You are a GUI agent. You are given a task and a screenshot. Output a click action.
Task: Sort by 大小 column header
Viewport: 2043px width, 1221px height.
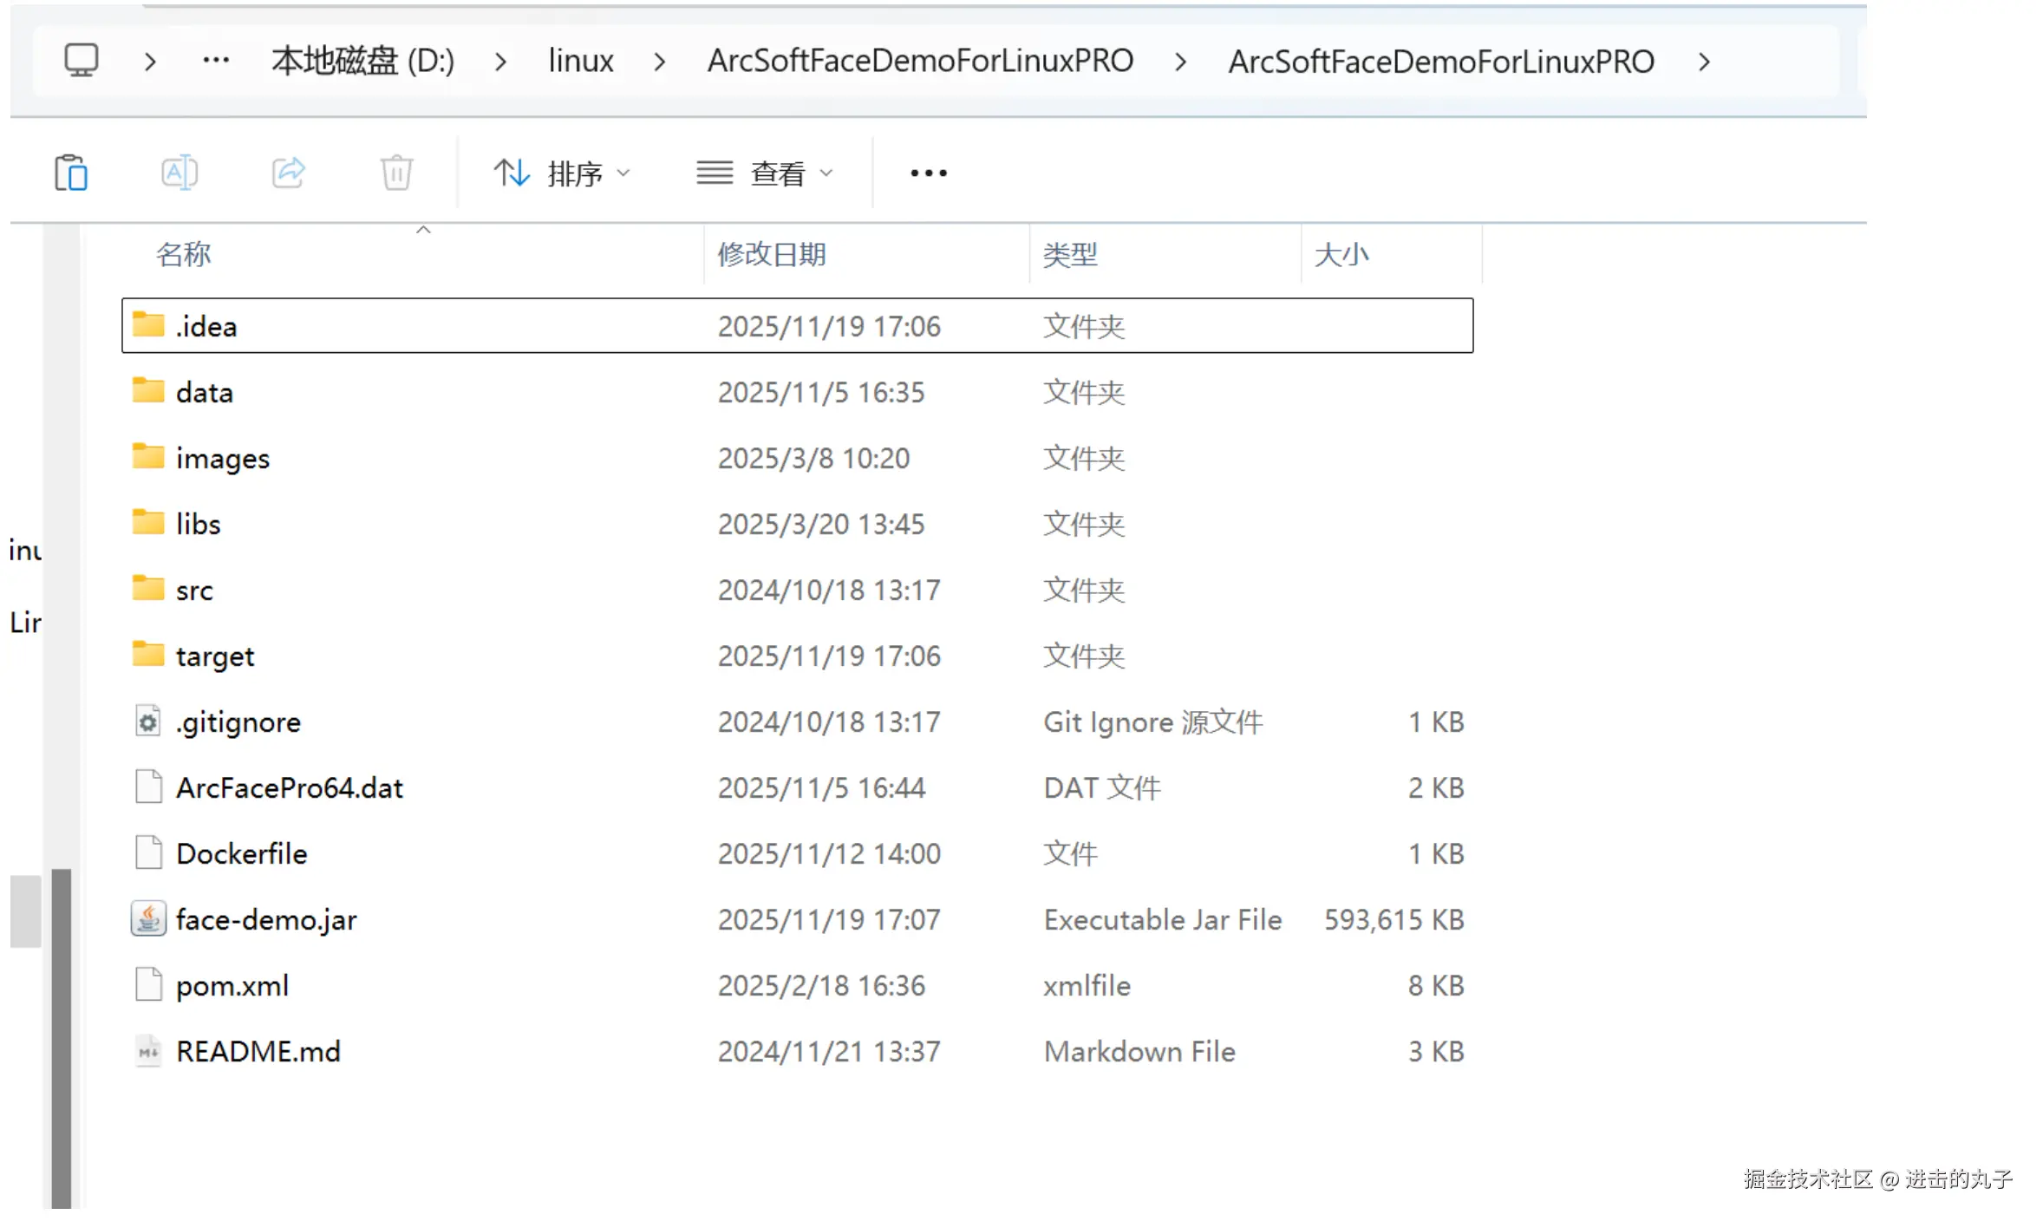(1341, 254)
